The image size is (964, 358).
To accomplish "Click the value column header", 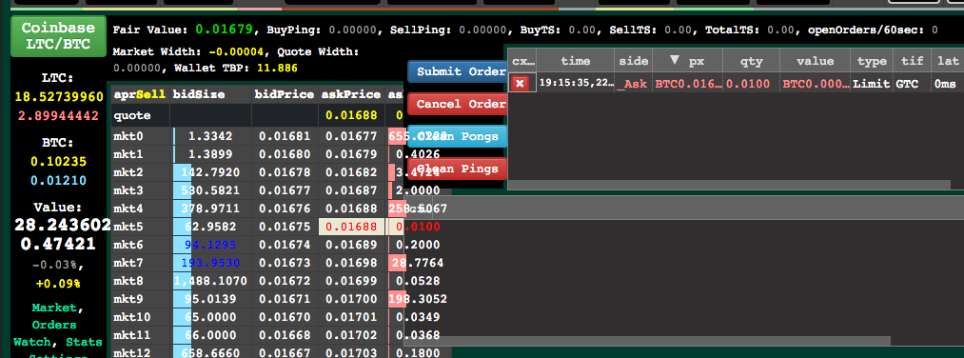I will [x=815, y=61].
